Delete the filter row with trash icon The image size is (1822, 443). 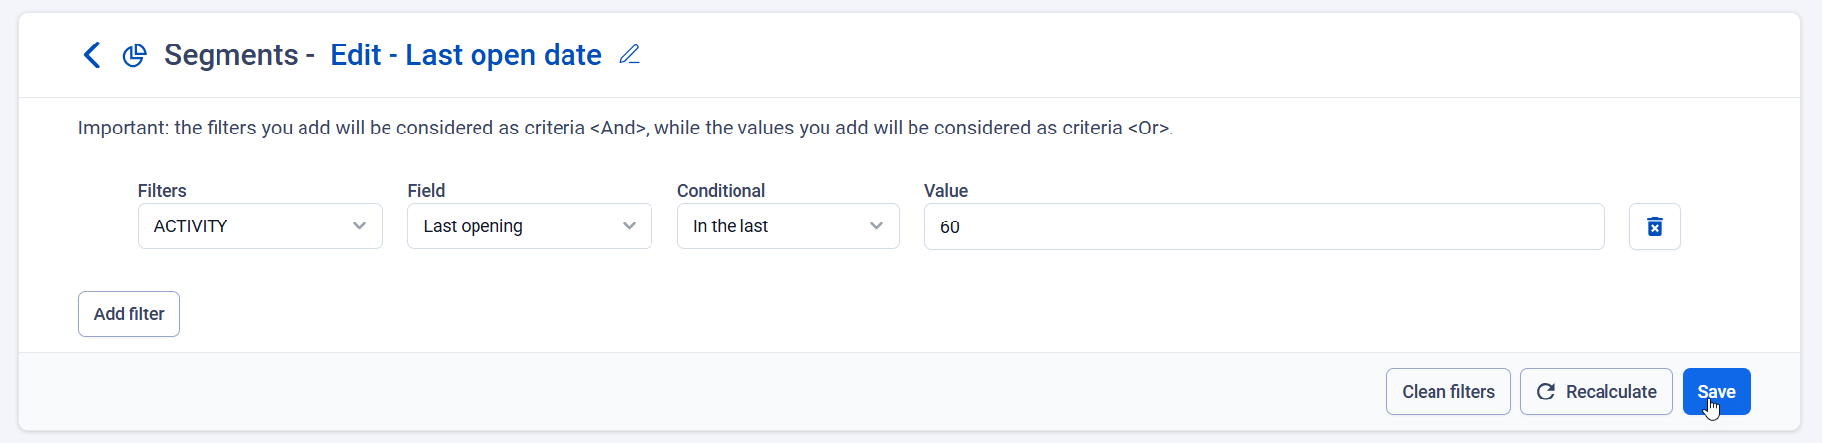click(1654, 226)
